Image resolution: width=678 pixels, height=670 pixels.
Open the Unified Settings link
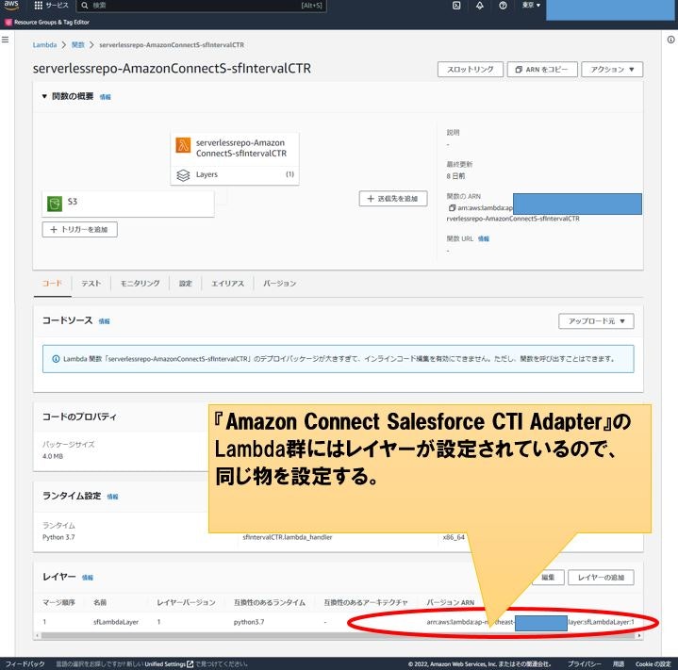tap(169, 664)
